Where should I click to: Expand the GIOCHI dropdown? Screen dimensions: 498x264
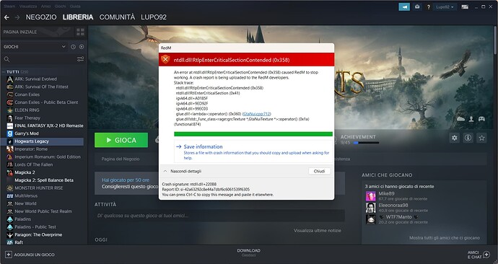coord(64,47)
